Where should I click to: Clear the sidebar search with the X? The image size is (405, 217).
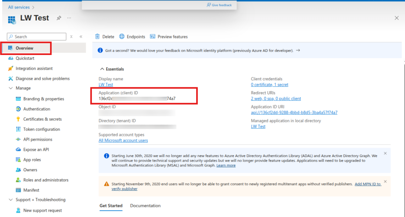click(x=71, y=37)
